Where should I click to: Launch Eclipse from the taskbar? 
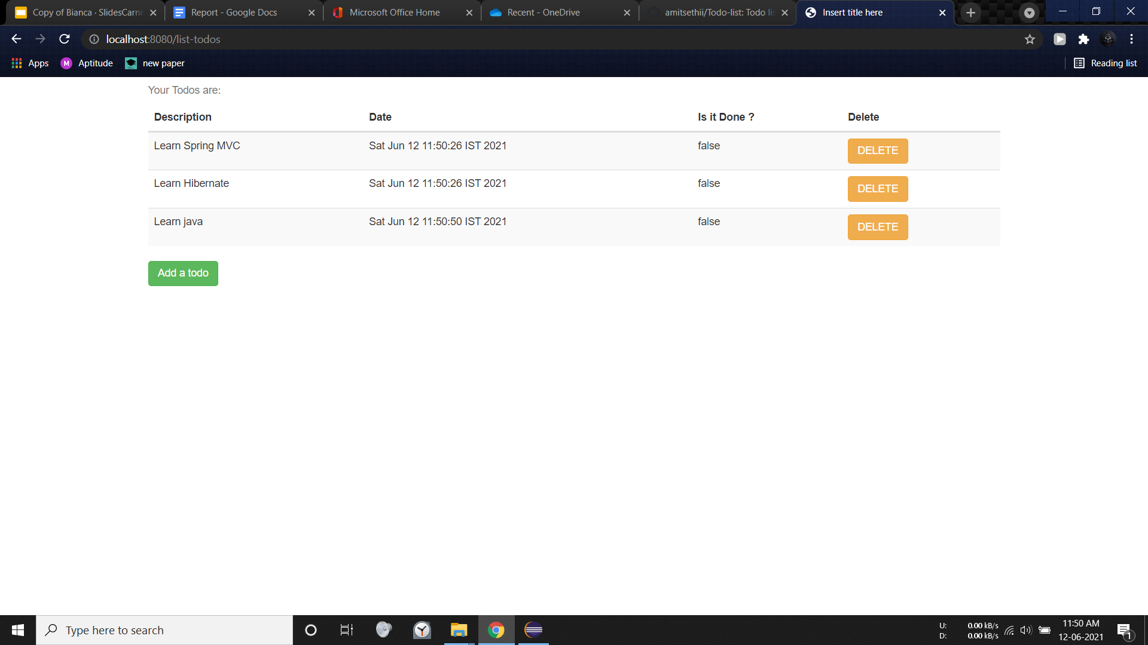pos(533,630)
